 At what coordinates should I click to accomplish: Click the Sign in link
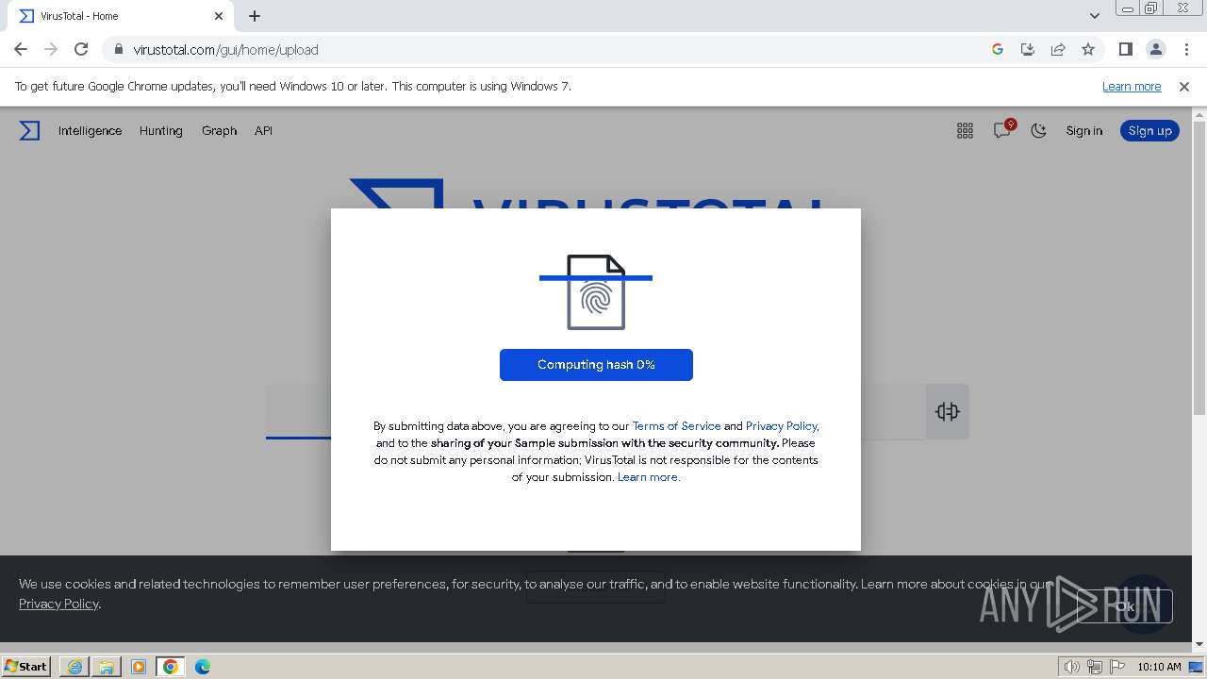tap(1084, 131)
